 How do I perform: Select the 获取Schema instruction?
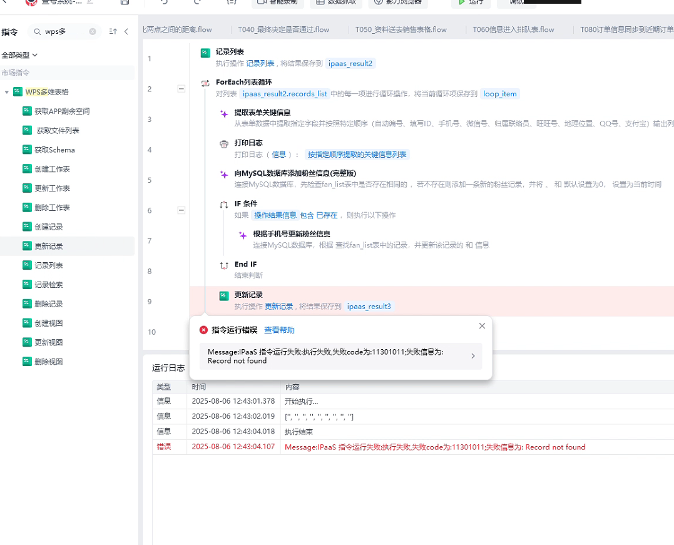pos(54,150)
